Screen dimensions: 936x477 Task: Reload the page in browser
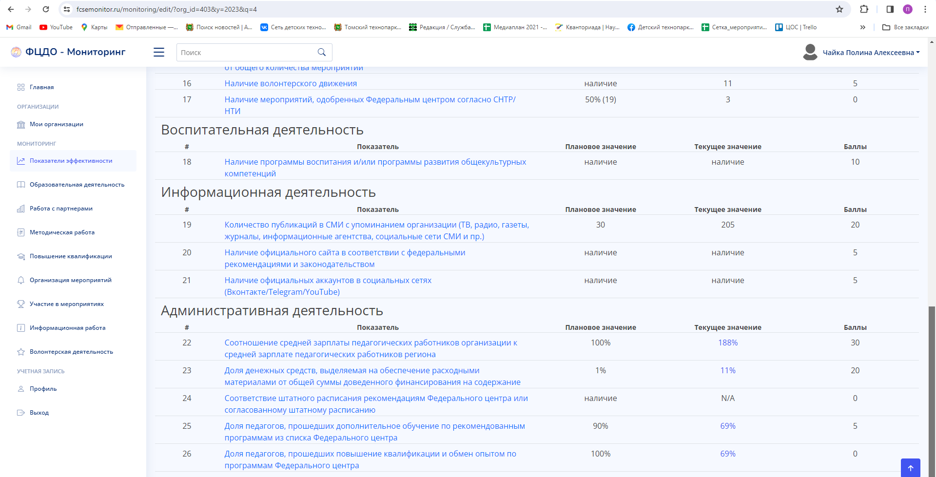(46, 9)
